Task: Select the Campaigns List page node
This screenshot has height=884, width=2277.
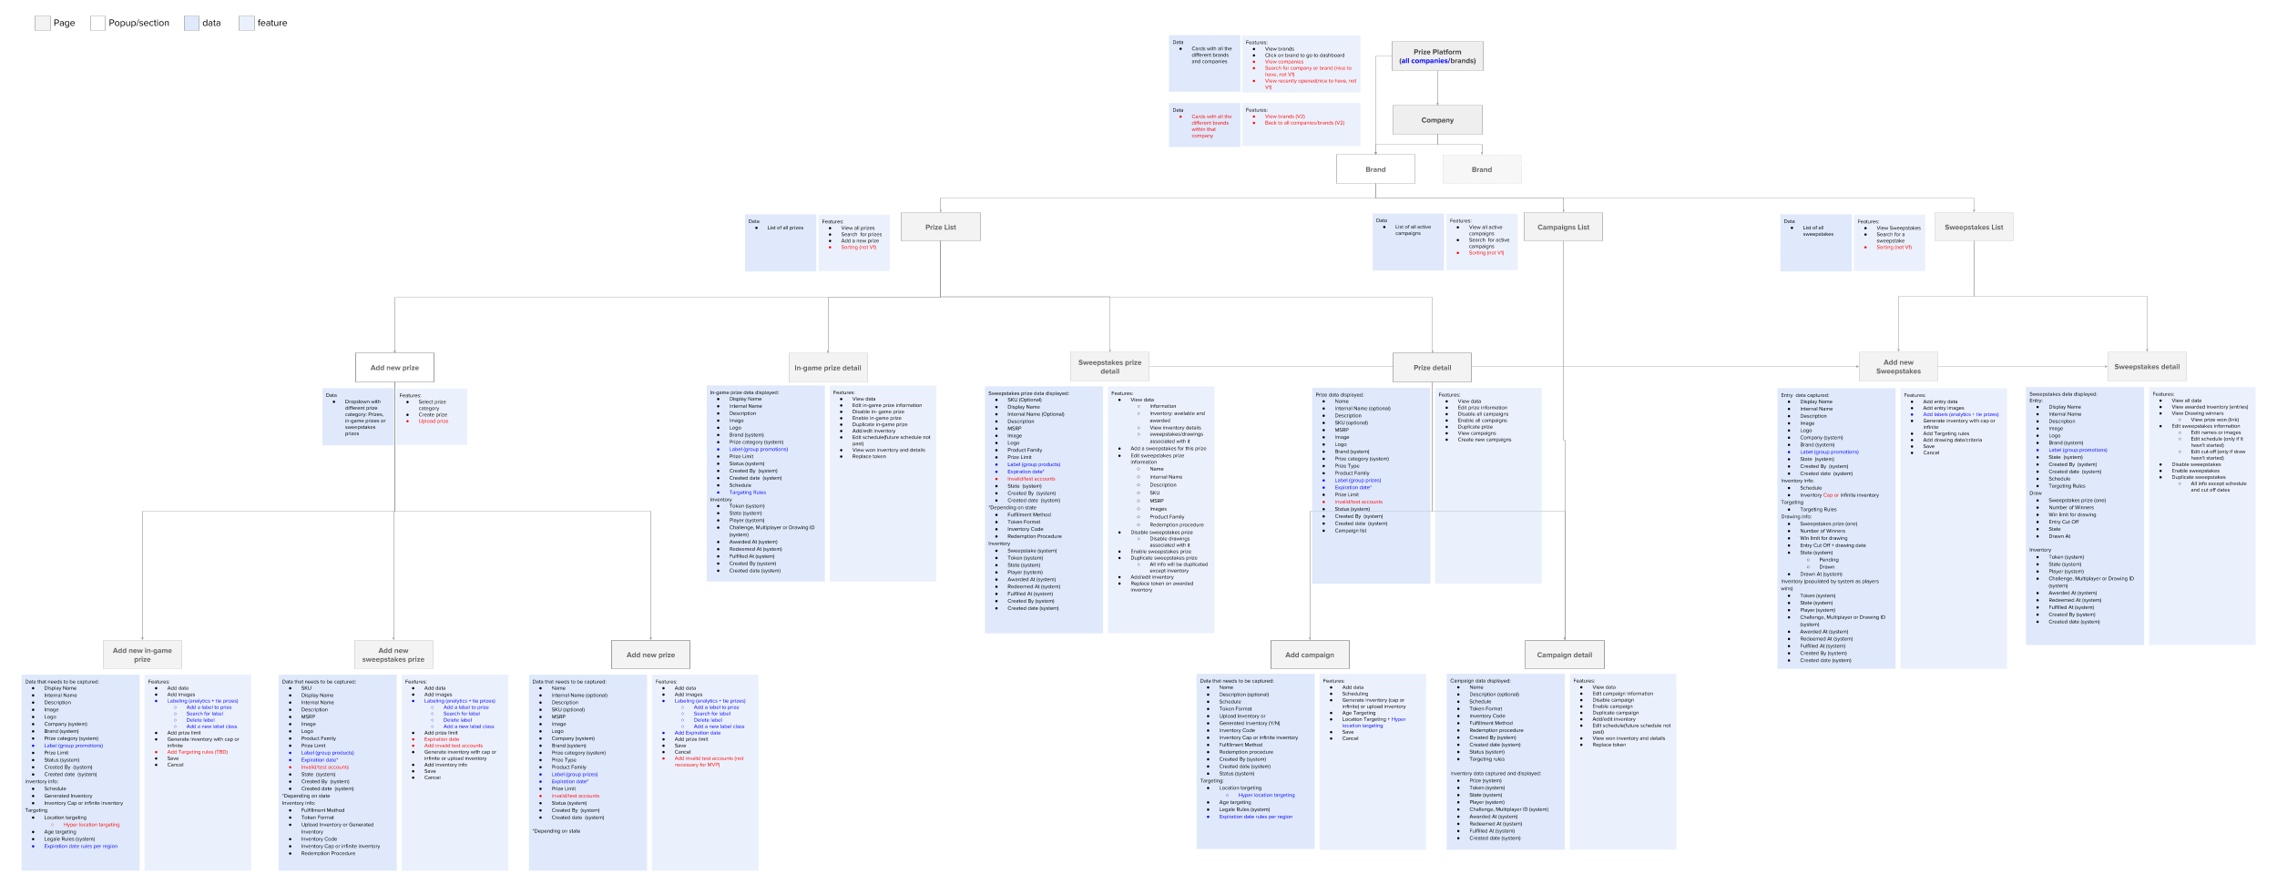Action: (x=1563, y=227)
